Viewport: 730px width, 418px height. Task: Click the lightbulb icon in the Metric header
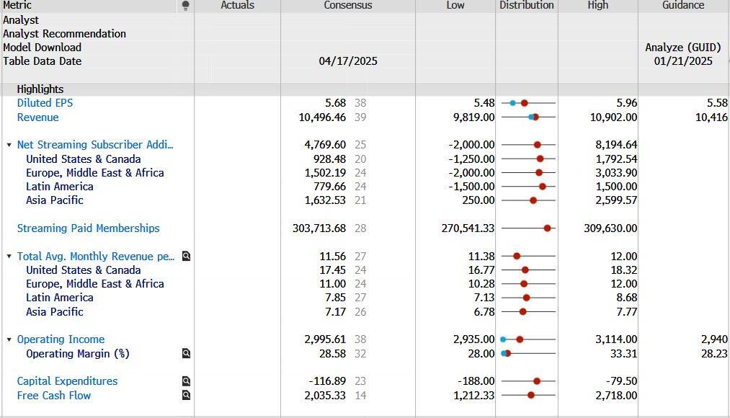186,6
